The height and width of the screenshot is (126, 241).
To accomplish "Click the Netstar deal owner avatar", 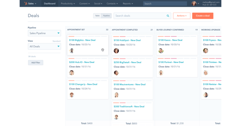I will pos(206,95).
